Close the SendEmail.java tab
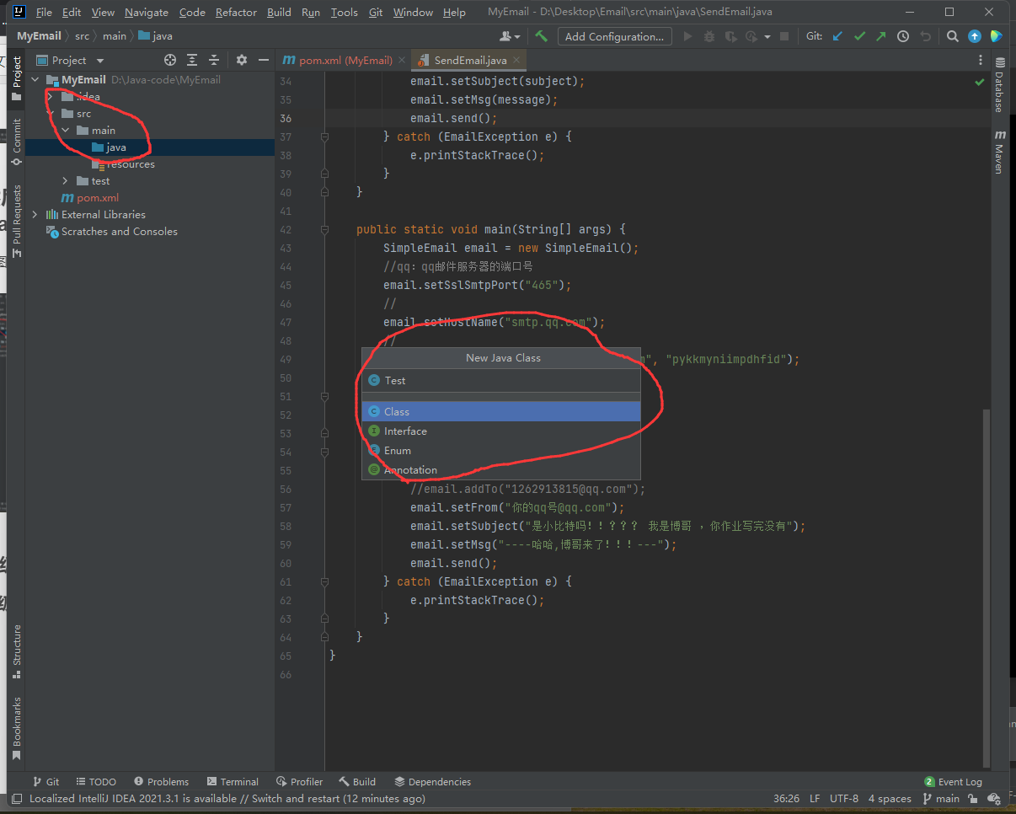Image resolution: width=1016 pixels, height=814 pixels. 518,60
